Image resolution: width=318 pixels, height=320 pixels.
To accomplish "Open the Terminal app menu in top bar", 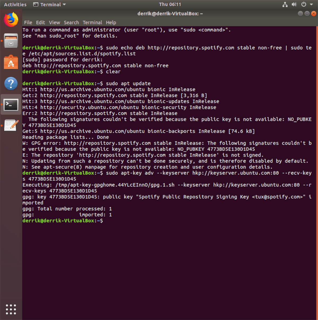I will (x=50, y=5).
